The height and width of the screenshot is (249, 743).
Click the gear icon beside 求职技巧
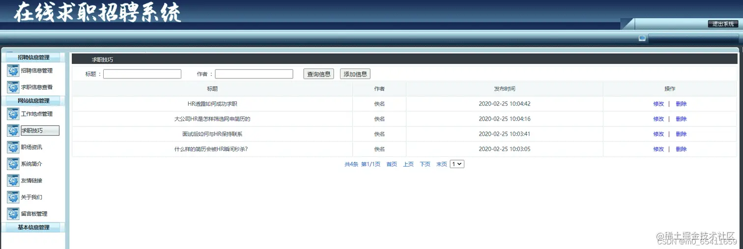pos(13,131)
